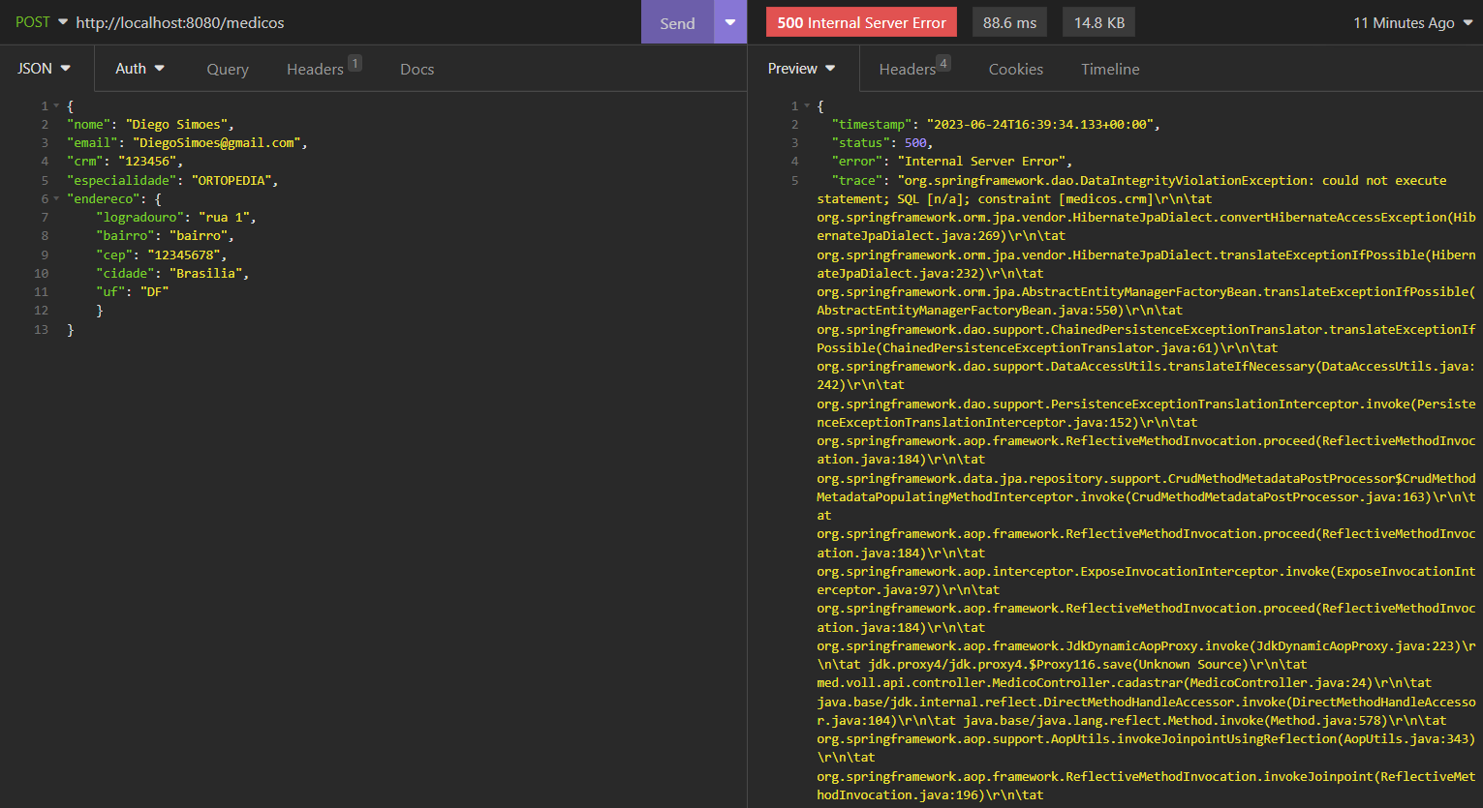Open the POST method dropdown
Screen dimensions: 1483x808
point(41,22)
